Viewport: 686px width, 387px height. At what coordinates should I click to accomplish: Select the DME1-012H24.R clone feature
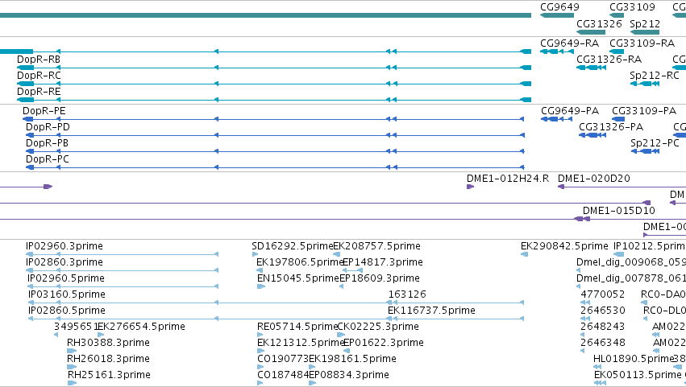click(x=470, y=187)
